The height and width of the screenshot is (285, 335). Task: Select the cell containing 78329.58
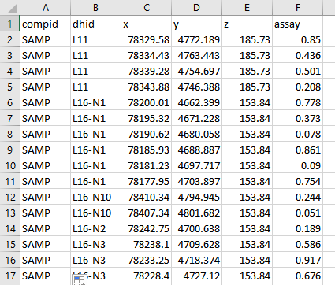coord(146,39)
